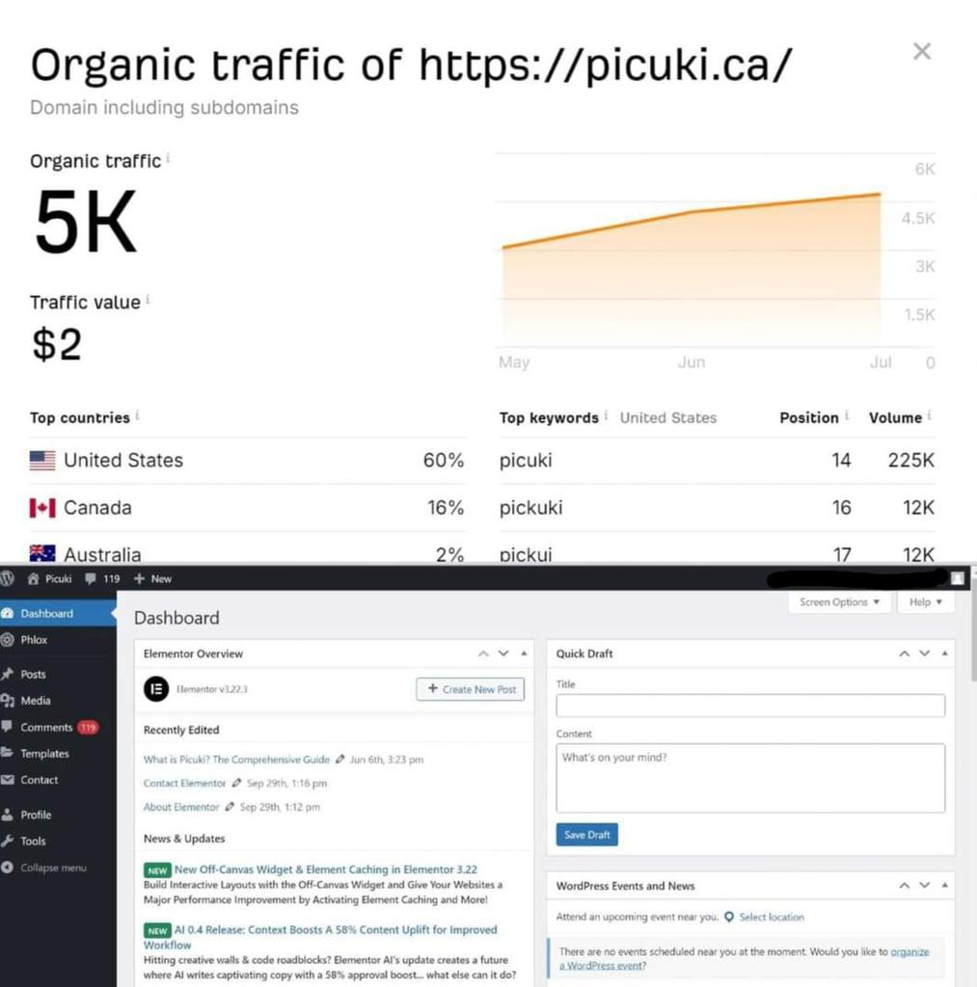Toggle Elementor Overview panel collapse
Image resolution: width=977 pixels, height=987 pixels.
pyautogui.click(x=524, y=654)
